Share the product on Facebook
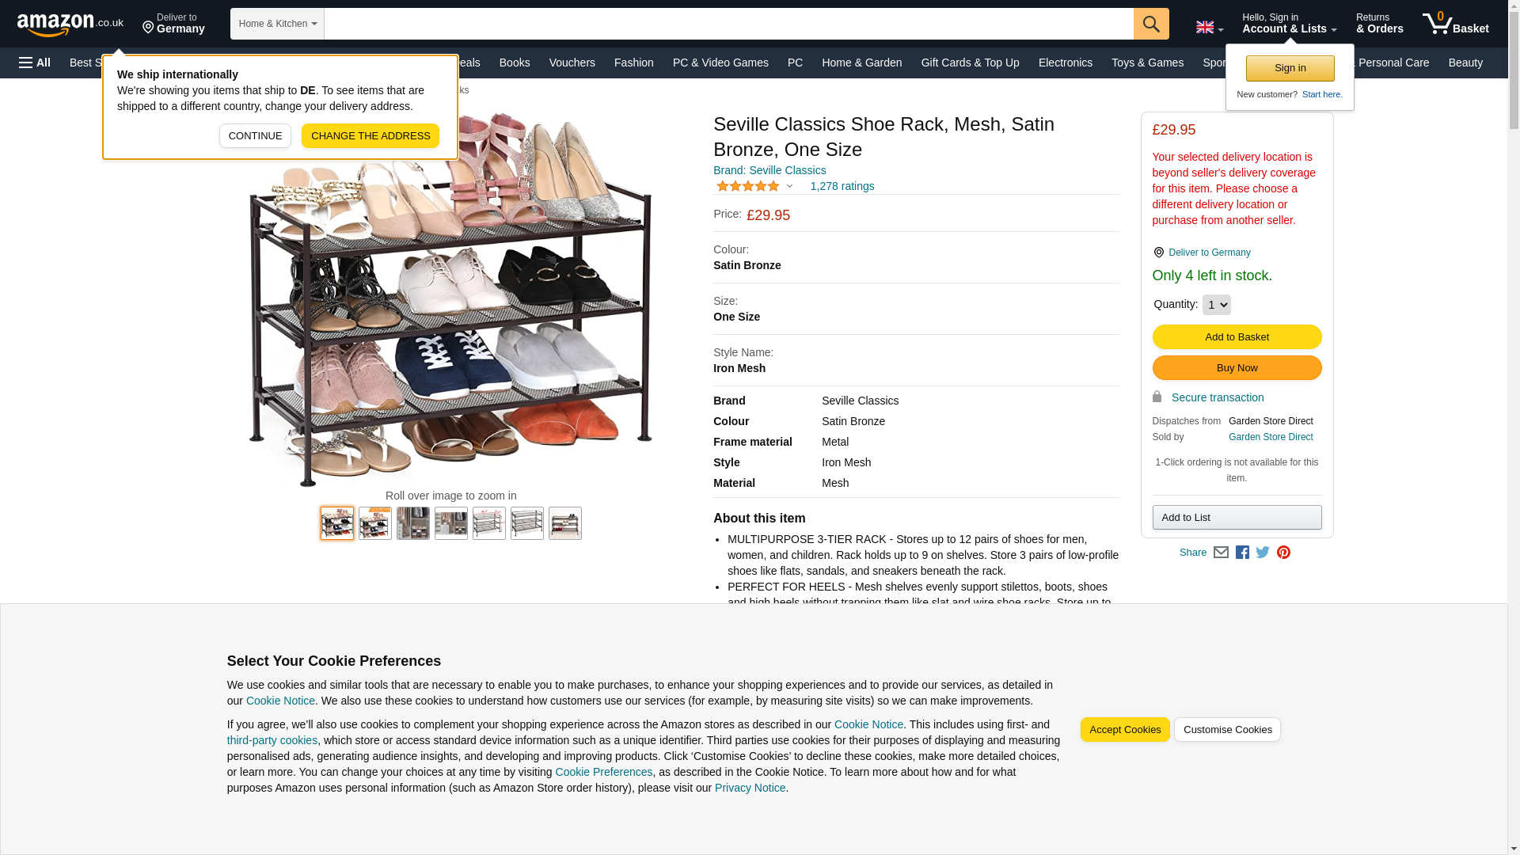 pyautogui.click(x=1242, y=553)
